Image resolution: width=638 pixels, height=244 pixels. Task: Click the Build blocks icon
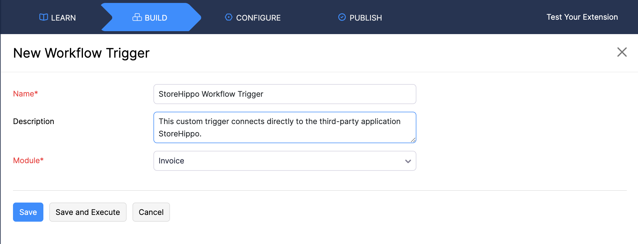tap(137, 17)
